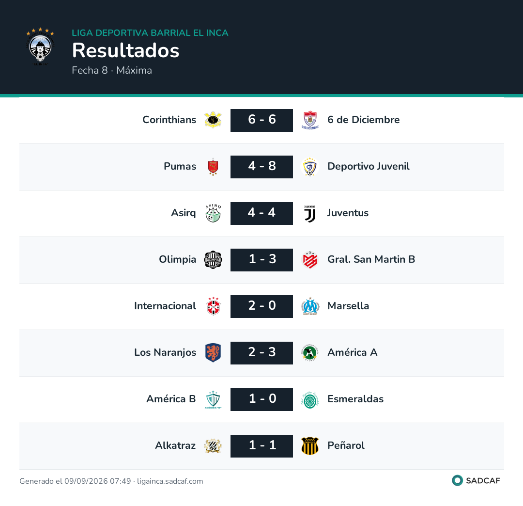523x506 pixels.
Task: Click the Liga El Inca league logo
Action: [40, 47]
